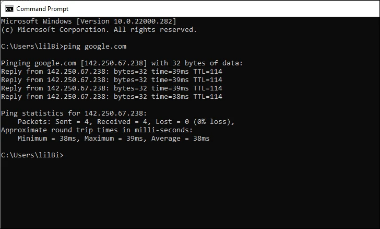The width and height of the screenshot is (380, 229).
Task: Click the 'Sent = 4' packets value
Action: [72, 122]
